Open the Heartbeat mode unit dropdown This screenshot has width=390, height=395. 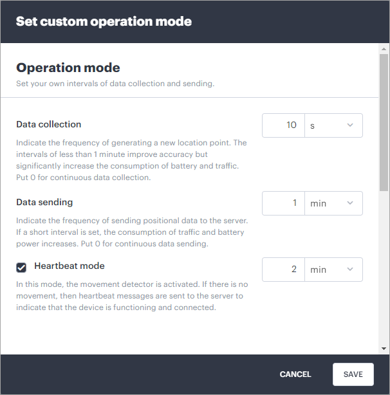click(x=333, y=270)
